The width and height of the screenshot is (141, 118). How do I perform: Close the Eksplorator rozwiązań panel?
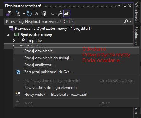130,6
